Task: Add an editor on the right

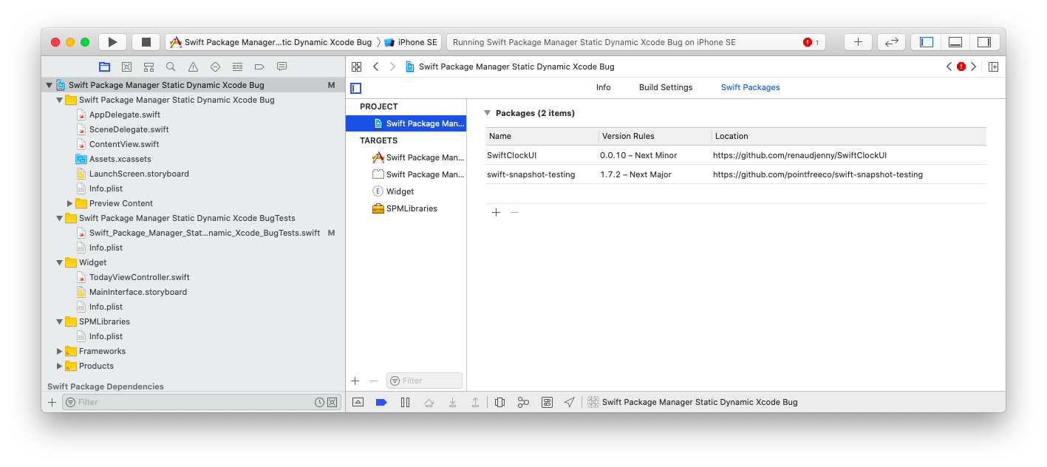Action: 993,67
